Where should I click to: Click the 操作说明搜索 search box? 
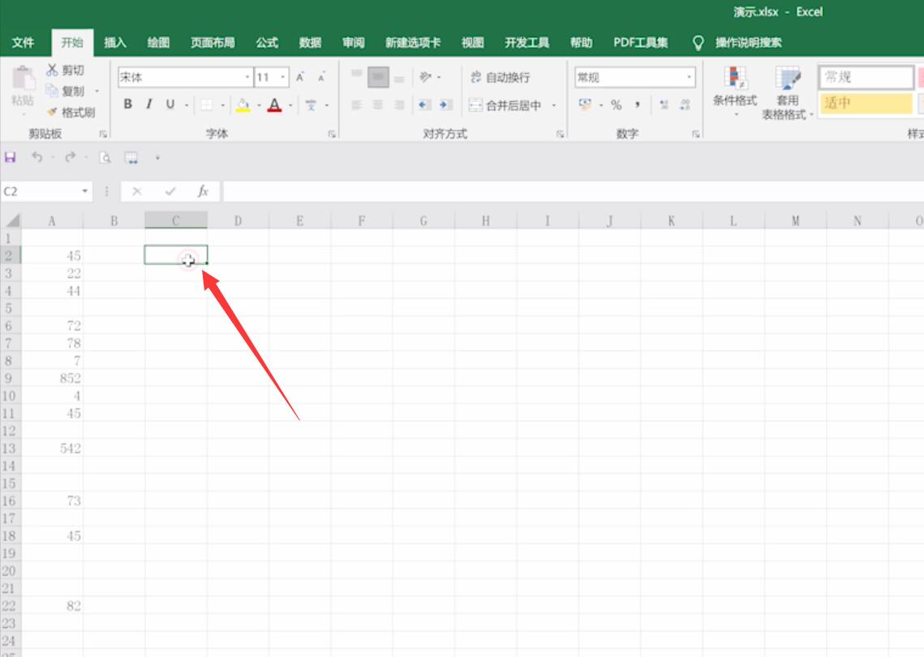click(749, 42)
